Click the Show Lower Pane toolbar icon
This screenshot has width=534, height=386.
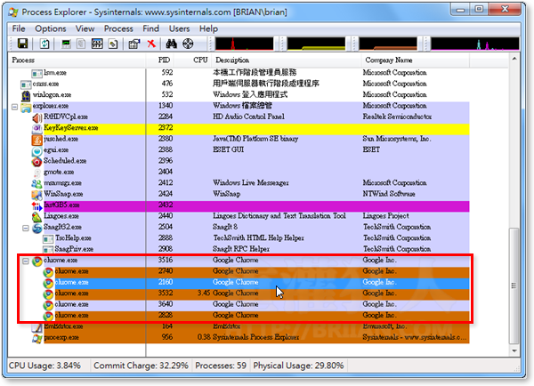(x=97, y=44)
